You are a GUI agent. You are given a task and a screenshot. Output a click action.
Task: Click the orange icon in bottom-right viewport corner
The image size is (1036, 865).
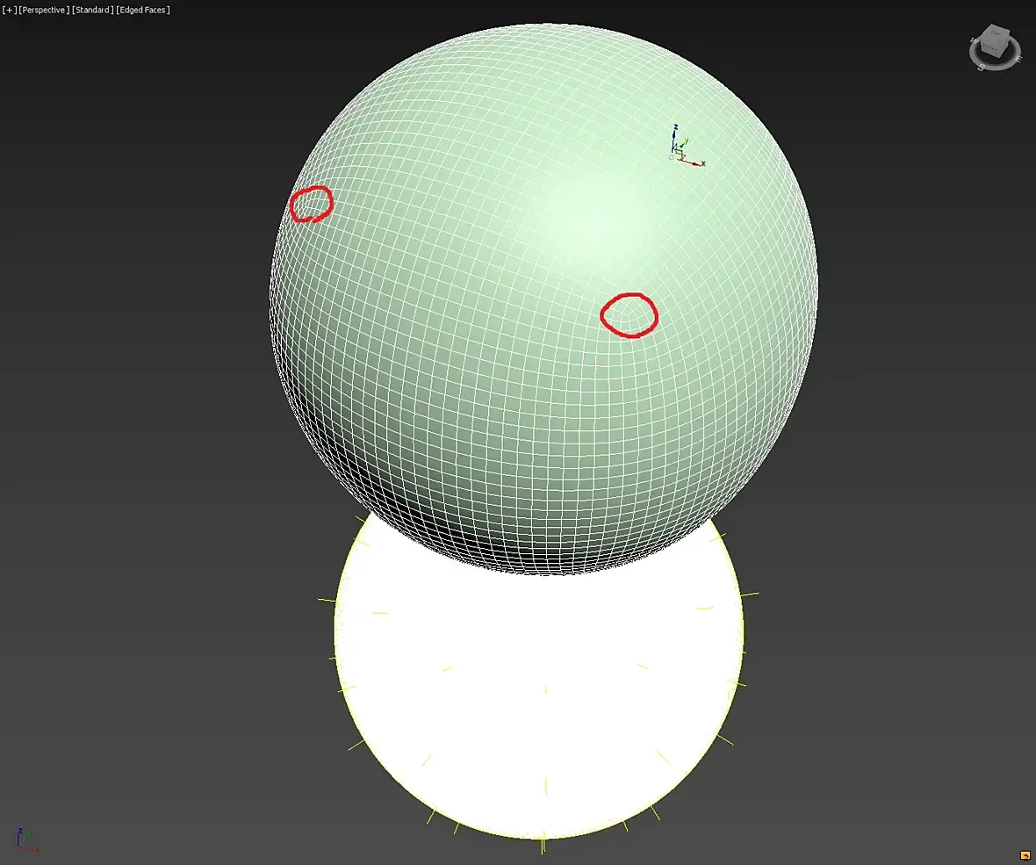pos(1025,855)
